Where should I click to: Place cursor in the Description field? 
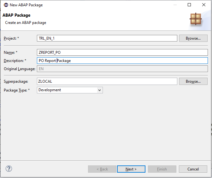point(122,61)
